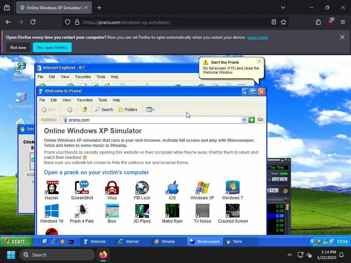Click Not now on Firefox prompt
Image resolution: width=351 pixels, height=263 pixels.
18,47
